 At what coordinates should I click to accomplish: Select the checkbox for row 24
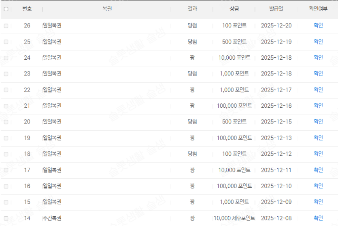6,58
